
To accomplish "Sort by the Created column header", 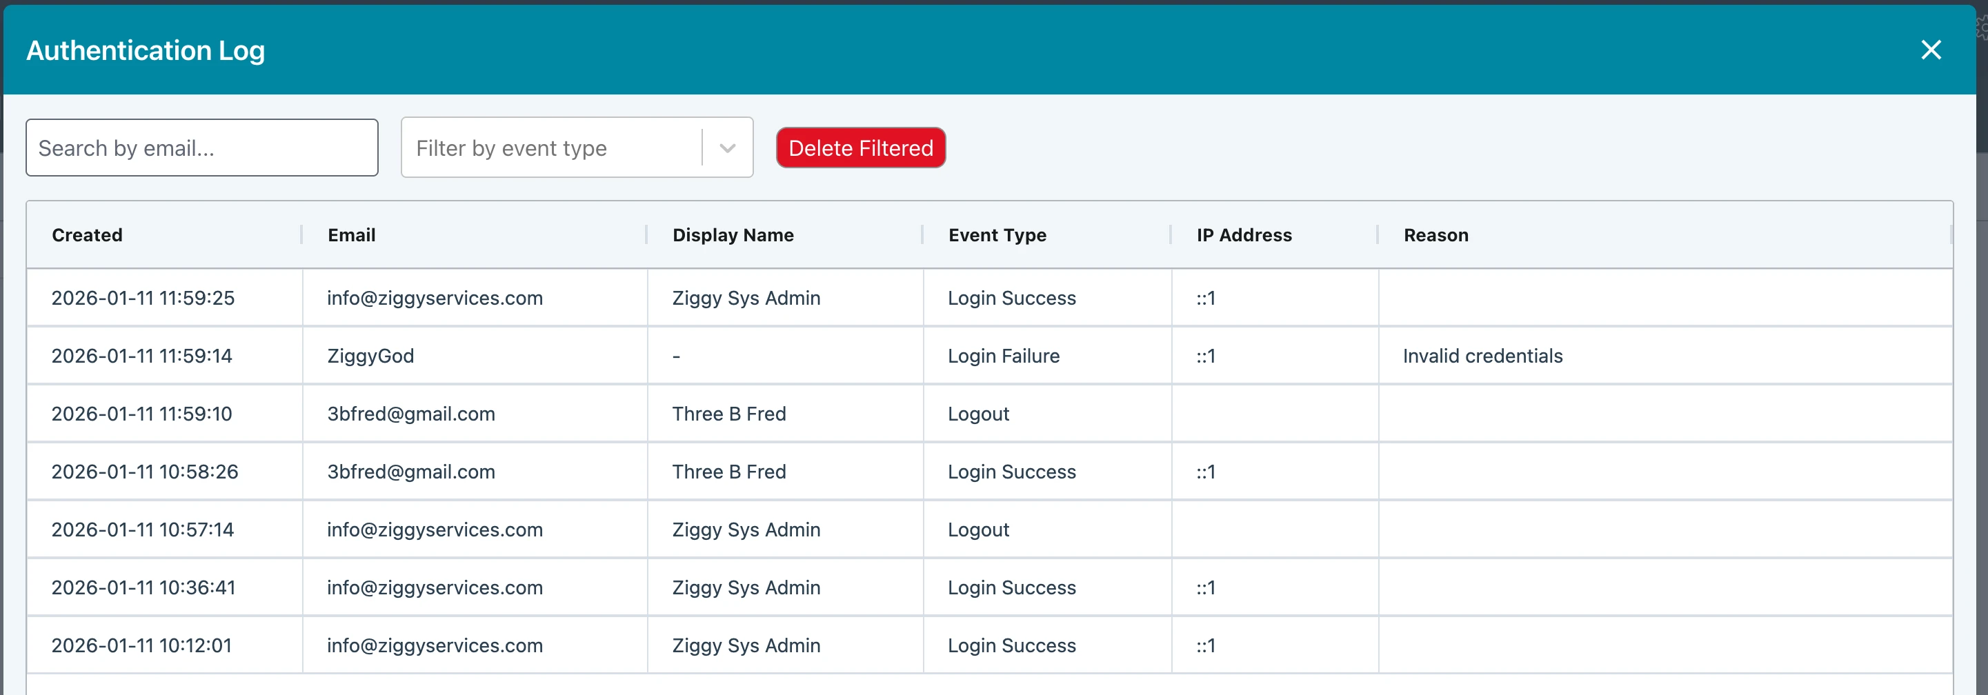I will 87,235.
